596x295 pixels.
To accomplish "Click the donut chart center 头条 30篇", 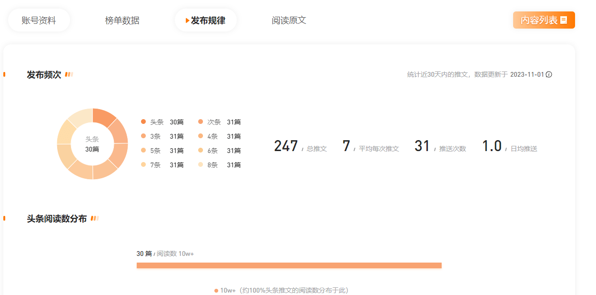I will 92,144.
